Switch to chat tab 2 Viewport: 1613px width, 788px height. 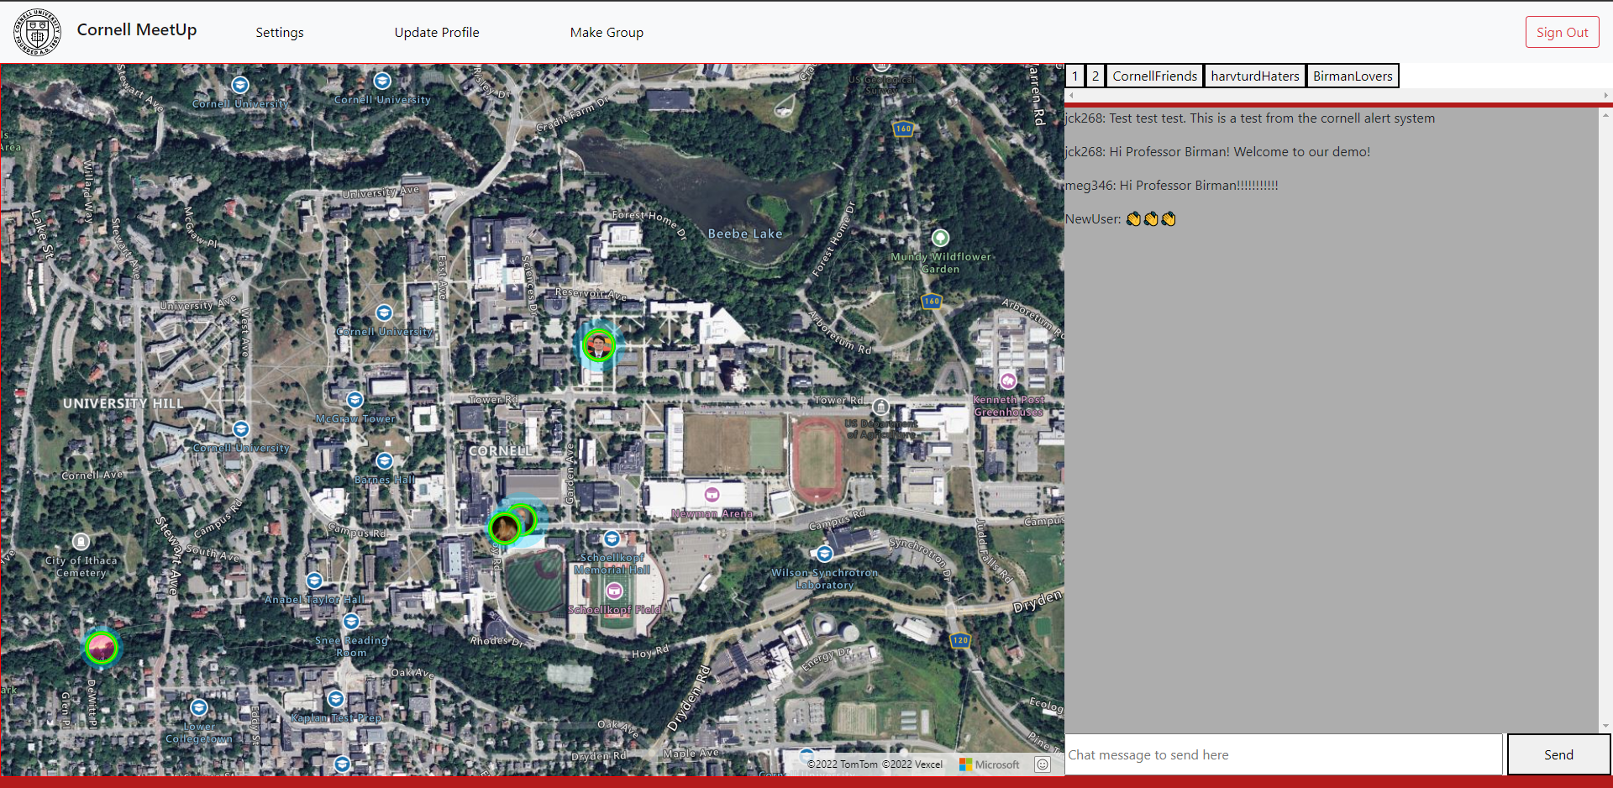[x=1095, y=76]
